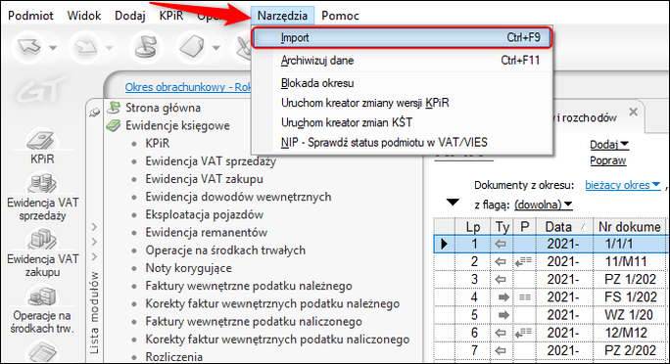Click Ewidencja VAT zakupu sidebar icon

tap(42, 252)
